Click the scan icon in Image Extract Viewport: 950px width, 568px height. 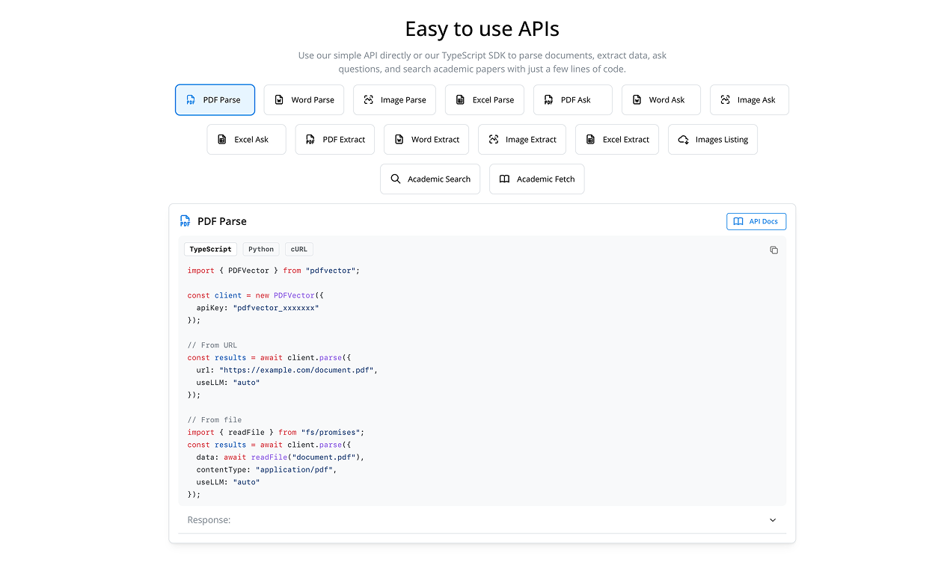coord(493,140)
